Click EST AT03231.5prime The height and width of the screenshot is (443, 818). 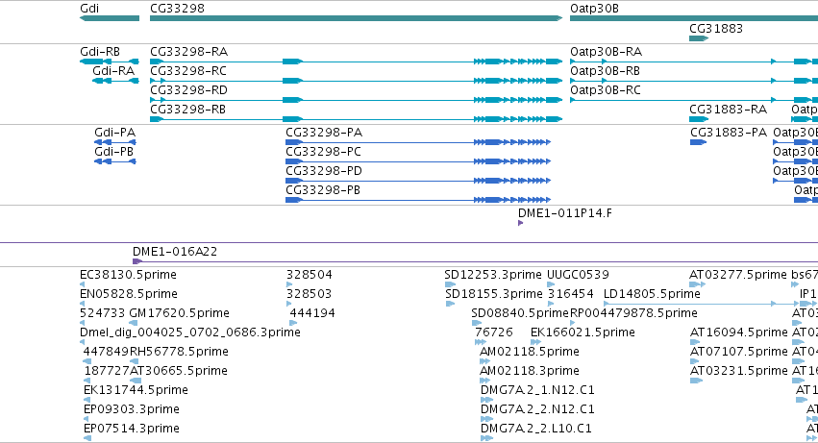click(x=739, y=371)
